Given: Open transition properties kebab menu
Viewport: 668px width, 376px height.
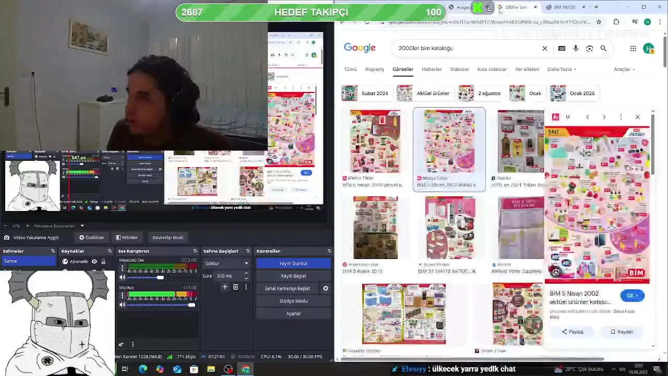Looking at the screenshot, I should click(x=246, y=287).
